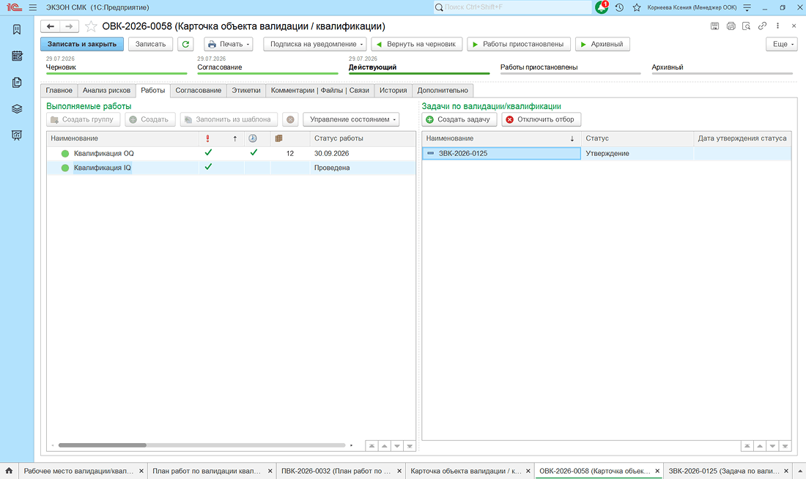Jump to first row in works list
Image resolution: width=806 pixels, height=479 pixels.
[371, 446]
